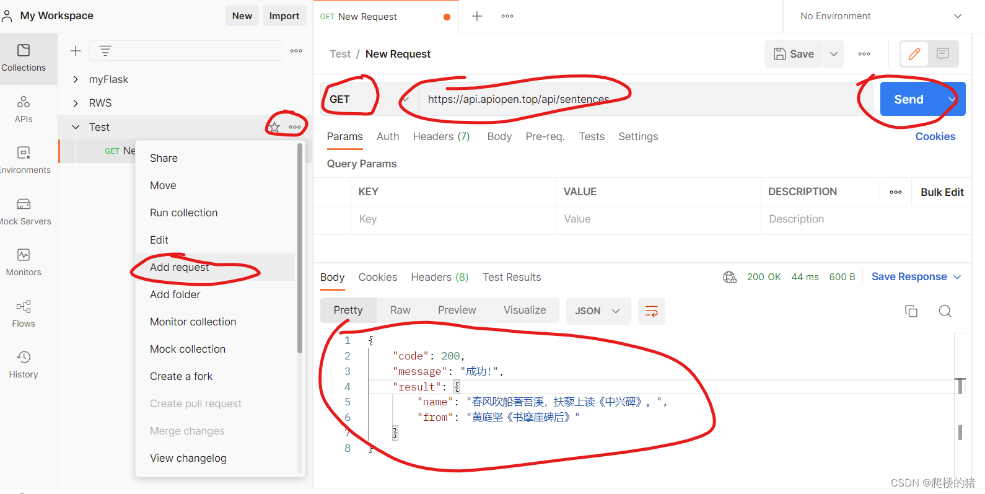985x494 pixels.
Task: Open the Test collection's three-dot actions menu
Action: pyautogui.click(x=295, y=127)
